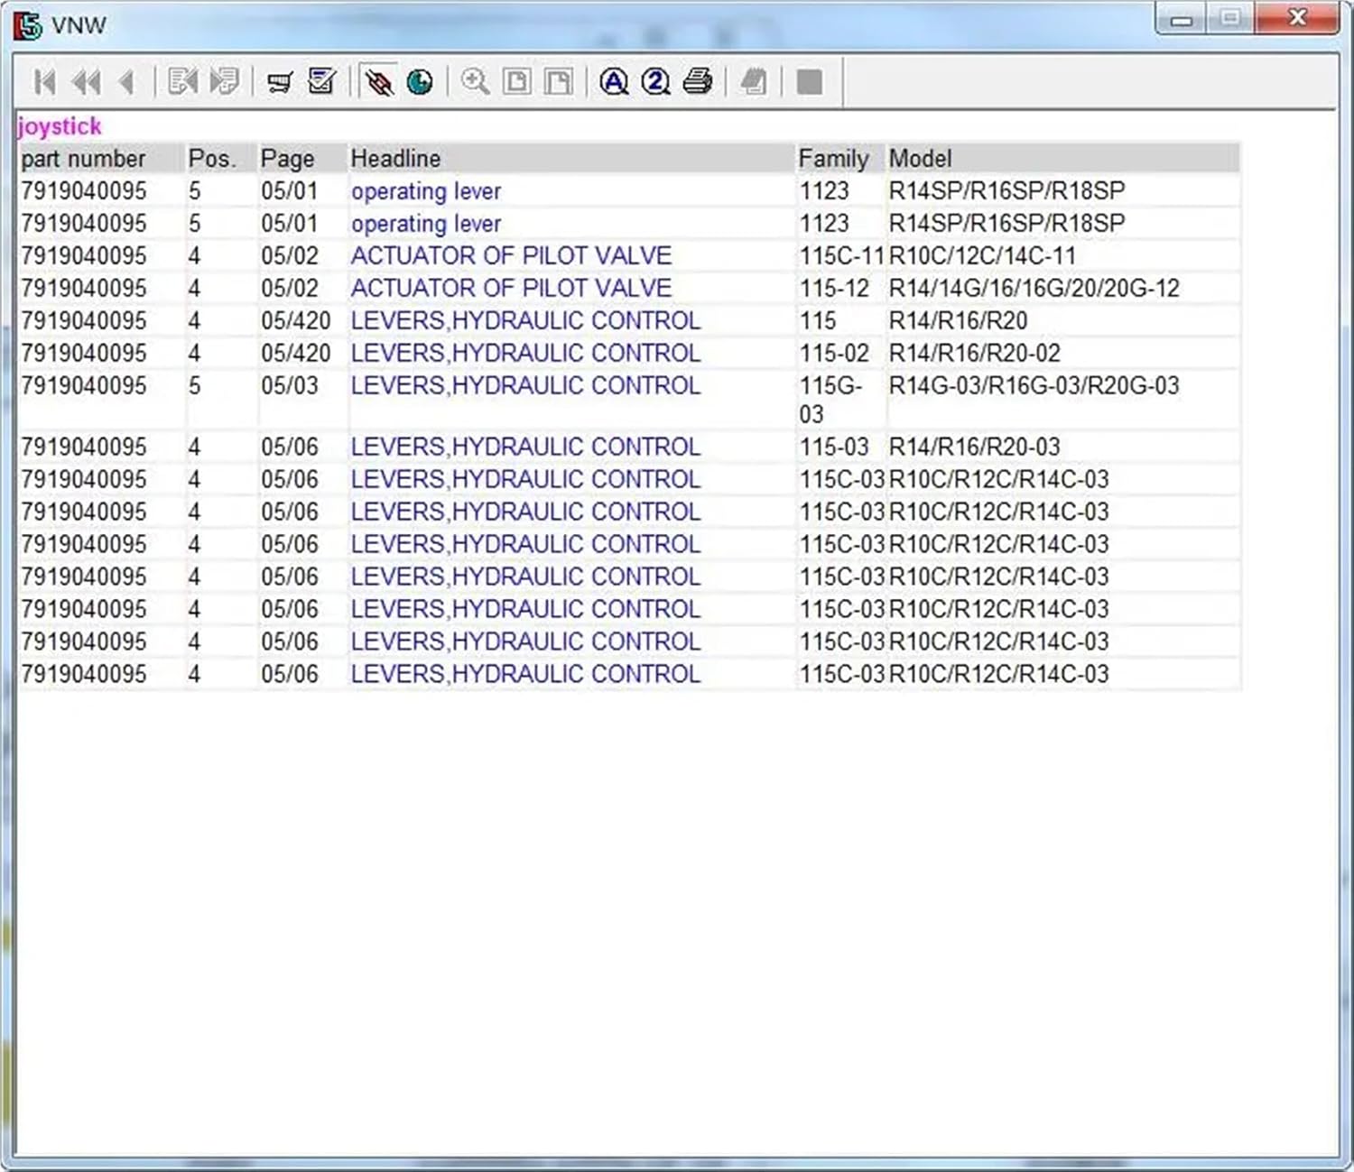The image size is (1354, 1172).
Task: Click the first page navigation arrow
Action: point(44,83)
